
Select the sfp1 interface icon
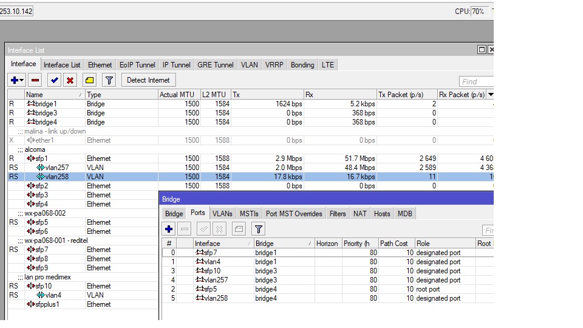tap(31, 159)
